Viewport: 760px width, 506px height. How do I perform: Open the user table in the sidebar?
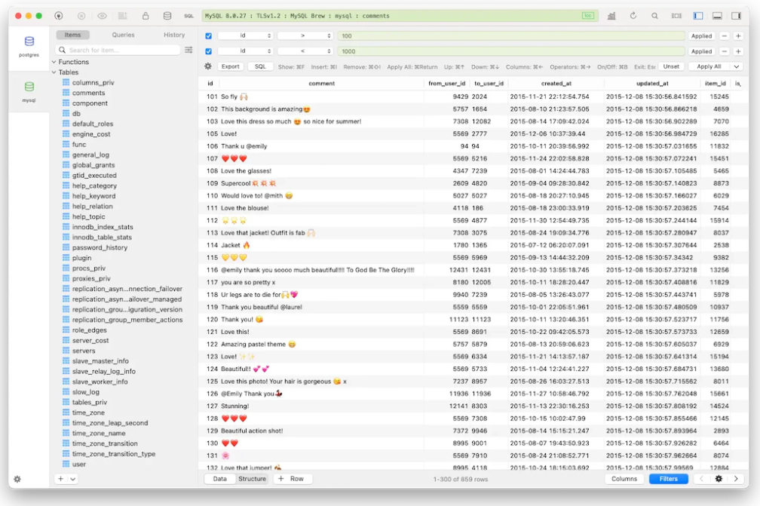pyautogui.click(x=78, y=465)
